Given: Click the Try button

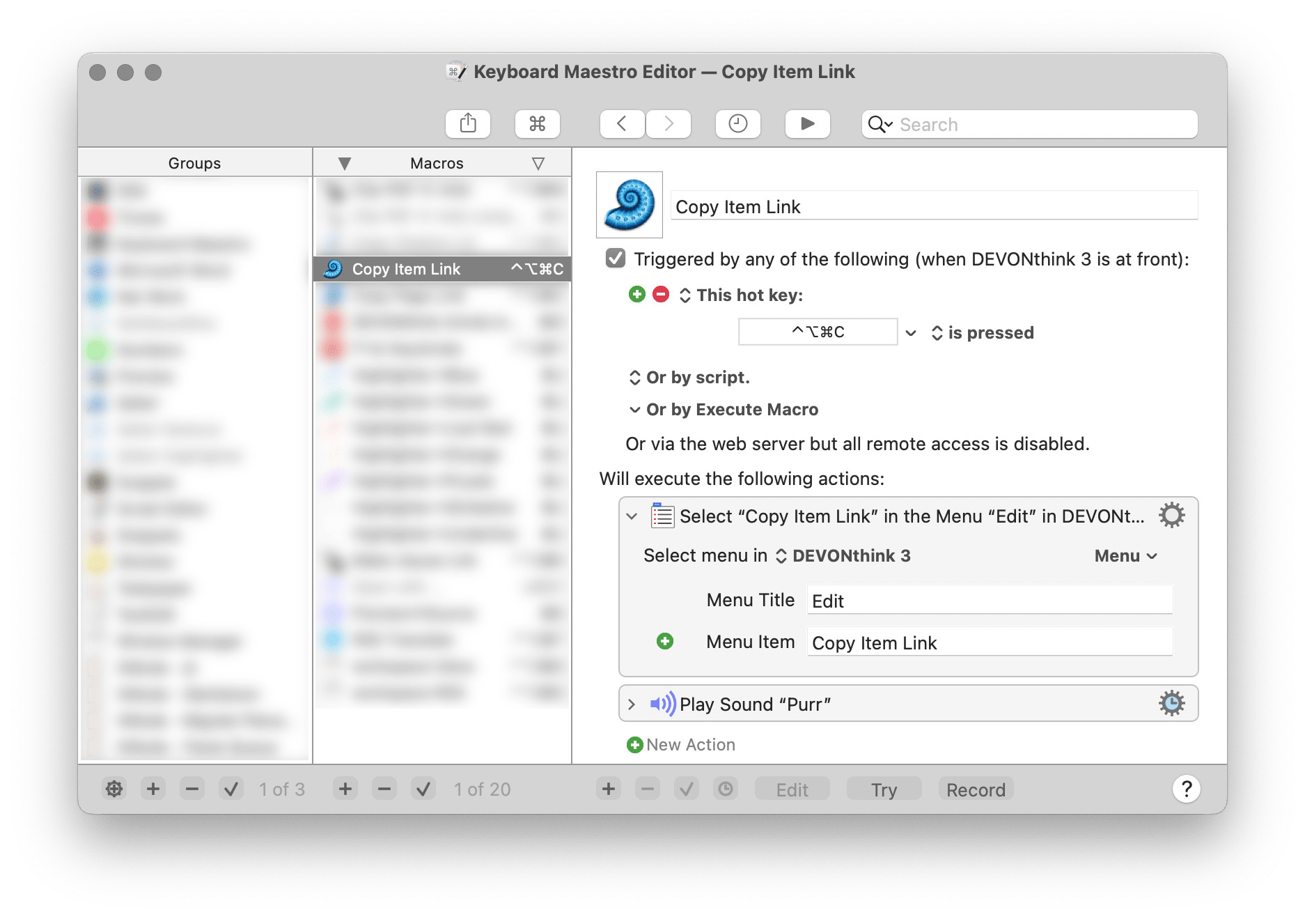Looking at the screenshot, I should point(884,789).
